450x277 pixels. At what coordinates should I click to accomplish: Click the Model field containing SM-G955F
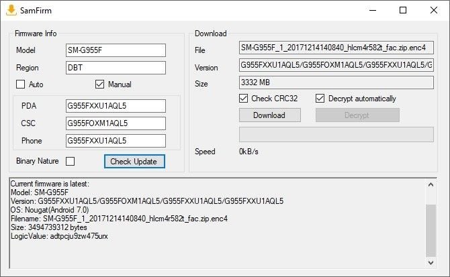pos(116,50)
